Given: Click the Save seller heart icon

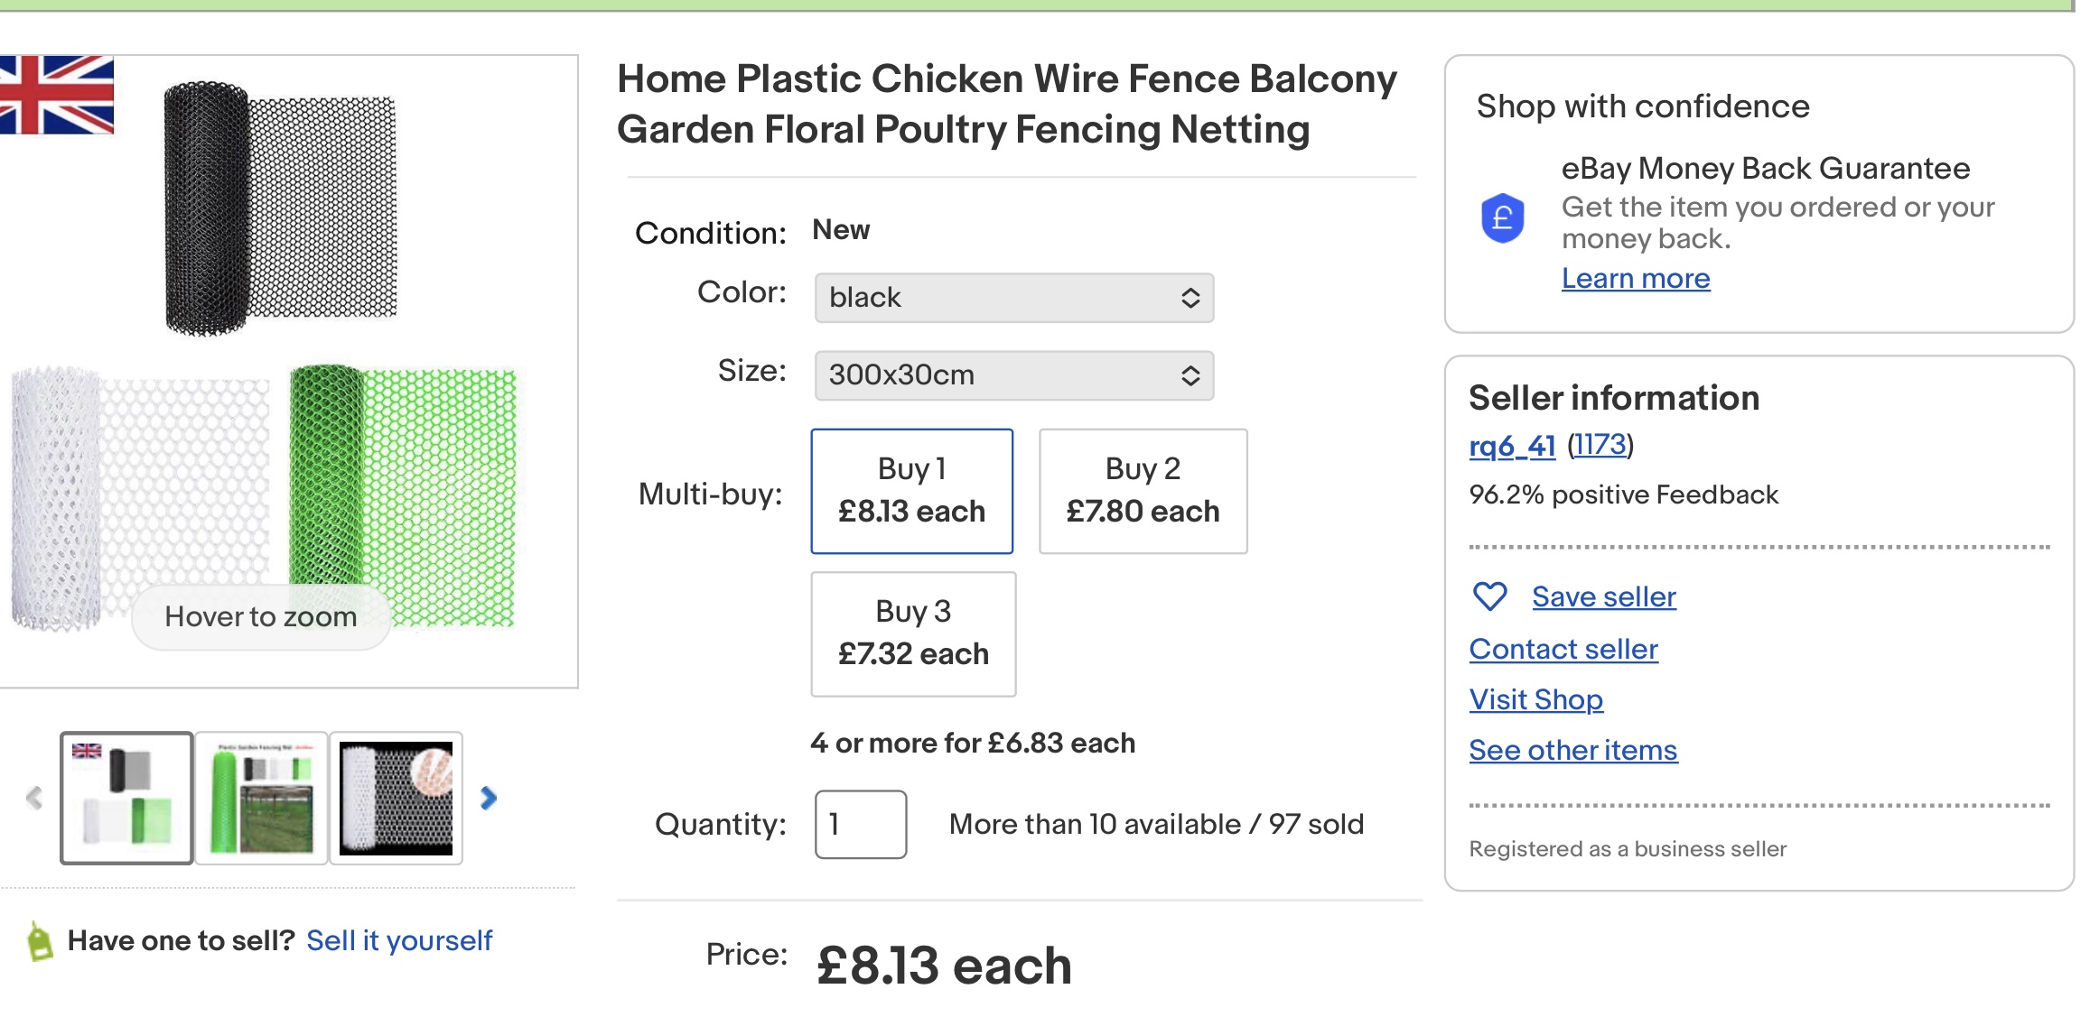Looking at the screenshot, I should (1489, 596).
